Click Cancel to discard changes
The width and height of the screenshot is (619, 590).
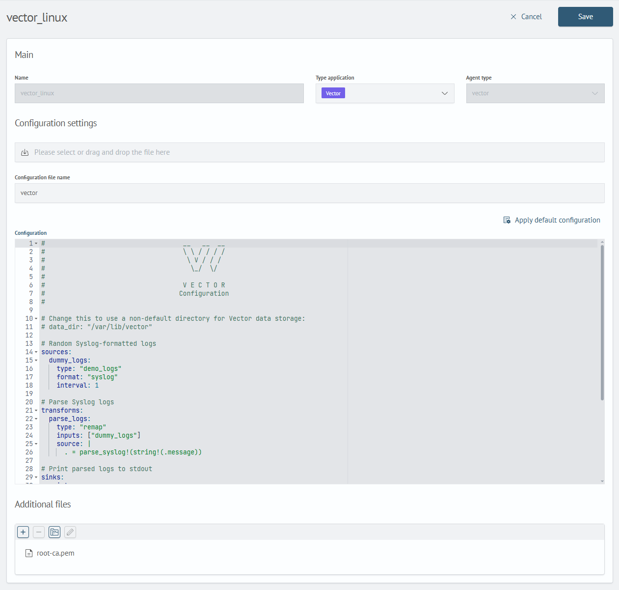(531, 17)
